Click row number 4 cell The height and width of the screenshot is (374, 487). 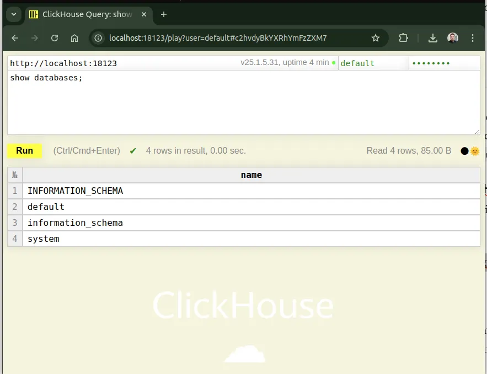15,239
